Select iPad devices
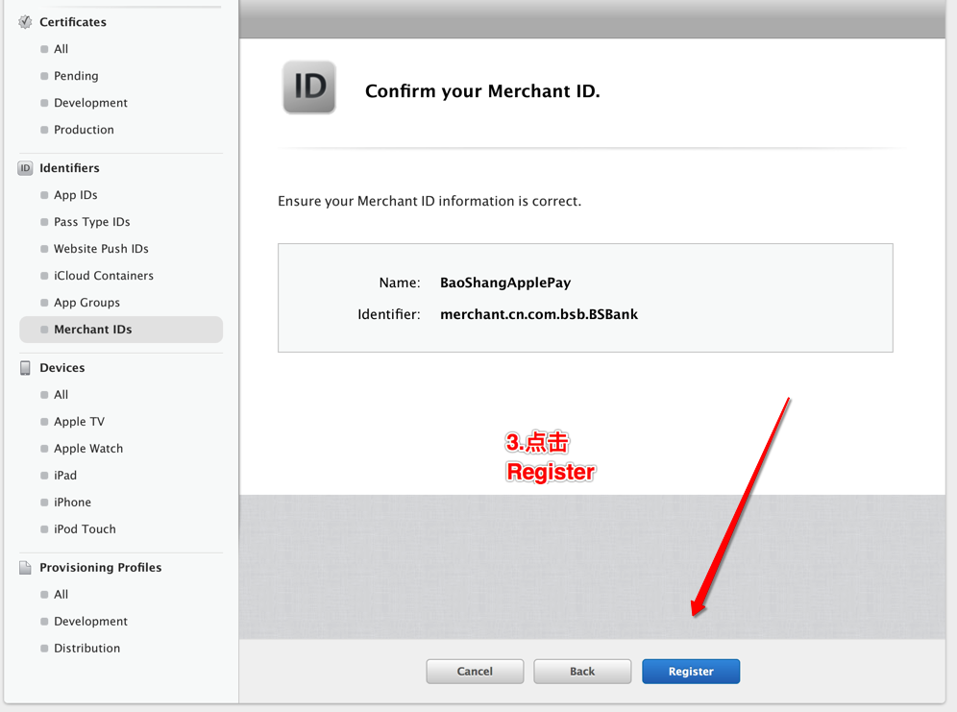This screenshot has width=957, height=712. coord(65,476)
